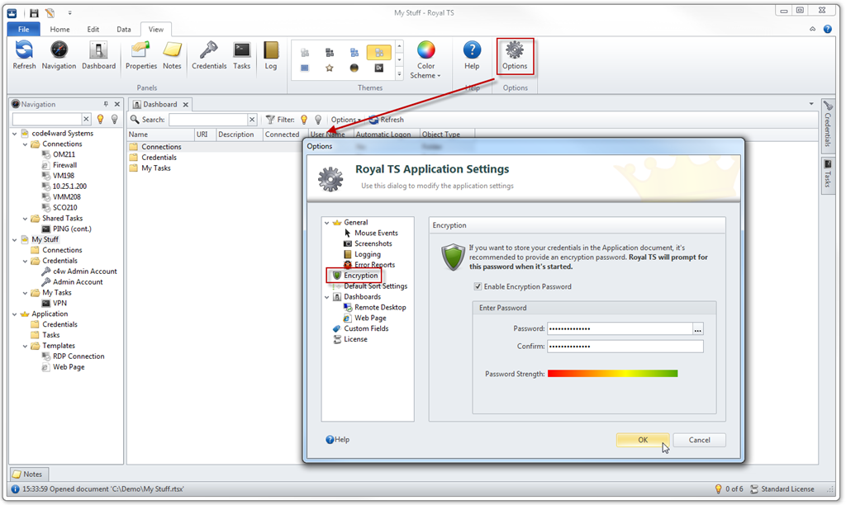Open Help link in Options dialog
Screen dimensions: 846x505
[x=338, y=440]
